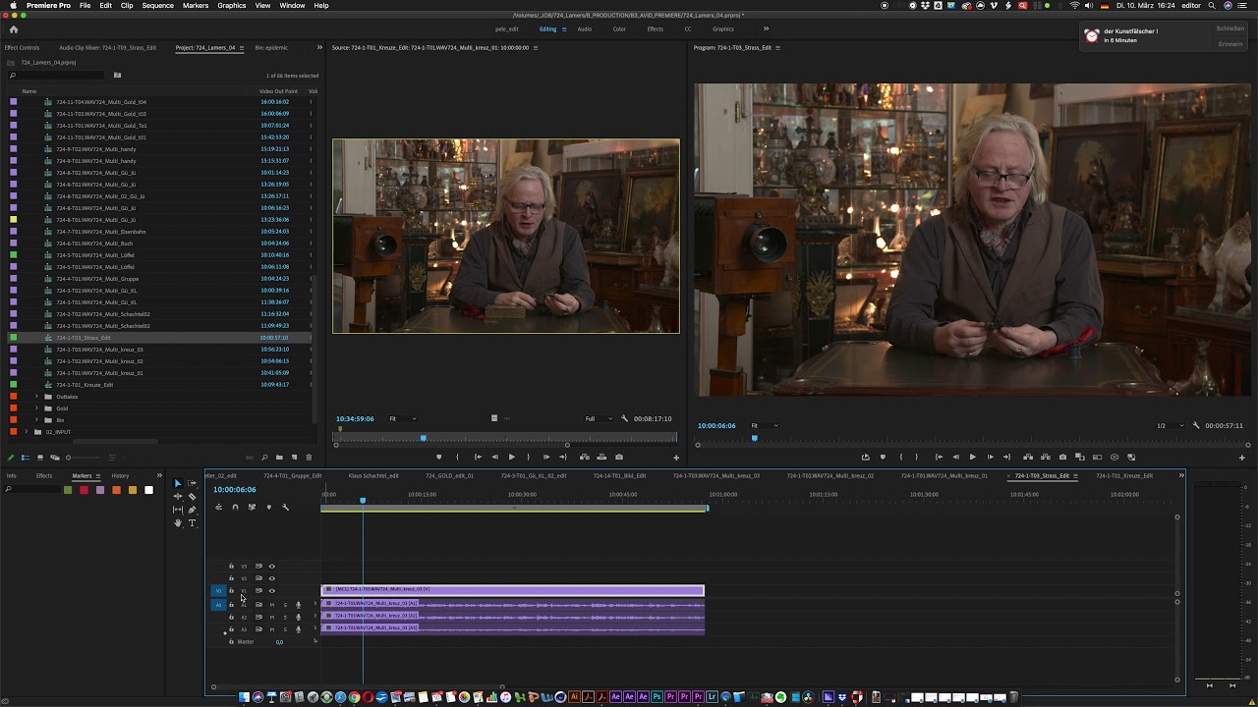Show more workspaces overflow chevron
Viewport: 1258px width, 707px height.
767,28
